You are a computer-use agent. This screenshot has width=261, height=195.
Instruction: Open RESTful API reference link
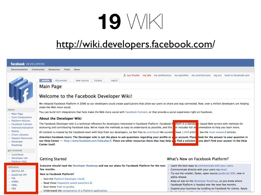click(x=18, y=171)
